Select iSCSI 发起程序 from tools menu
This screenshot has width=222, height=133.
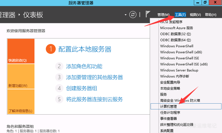tap(171, 22)
